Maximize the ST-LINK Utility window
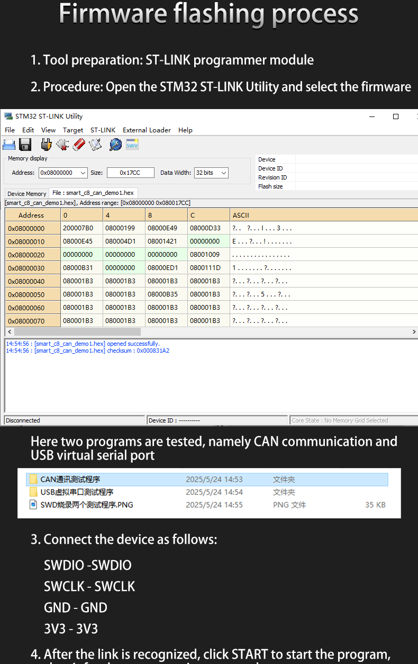418x664 pixels. coord(395,116)
